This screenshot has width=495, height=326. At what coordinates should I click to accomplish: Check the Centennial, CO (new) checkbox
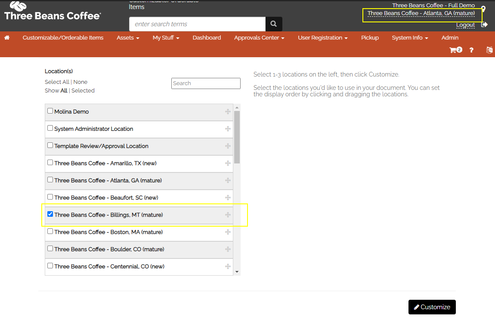(x=50, y=266)
